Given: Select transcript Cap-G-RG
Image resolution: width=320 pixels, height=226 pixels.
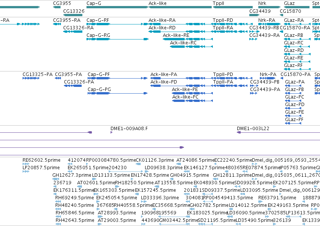Looking at the screenshot, I should click(x=117, y=39).
